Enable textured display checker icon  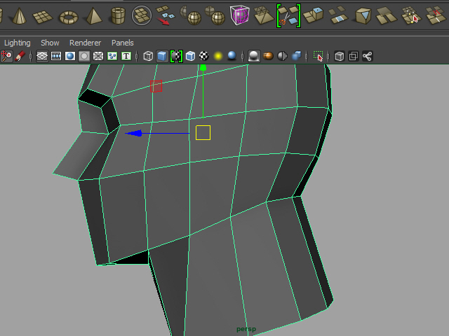click(204, 56)
